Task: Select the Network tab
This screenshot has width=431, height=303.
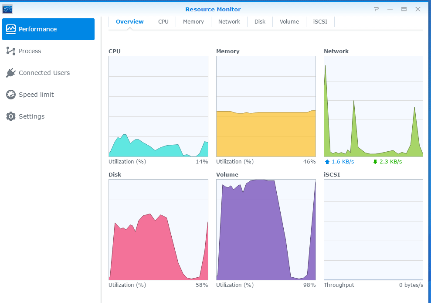Action: (x=229, y=22)
